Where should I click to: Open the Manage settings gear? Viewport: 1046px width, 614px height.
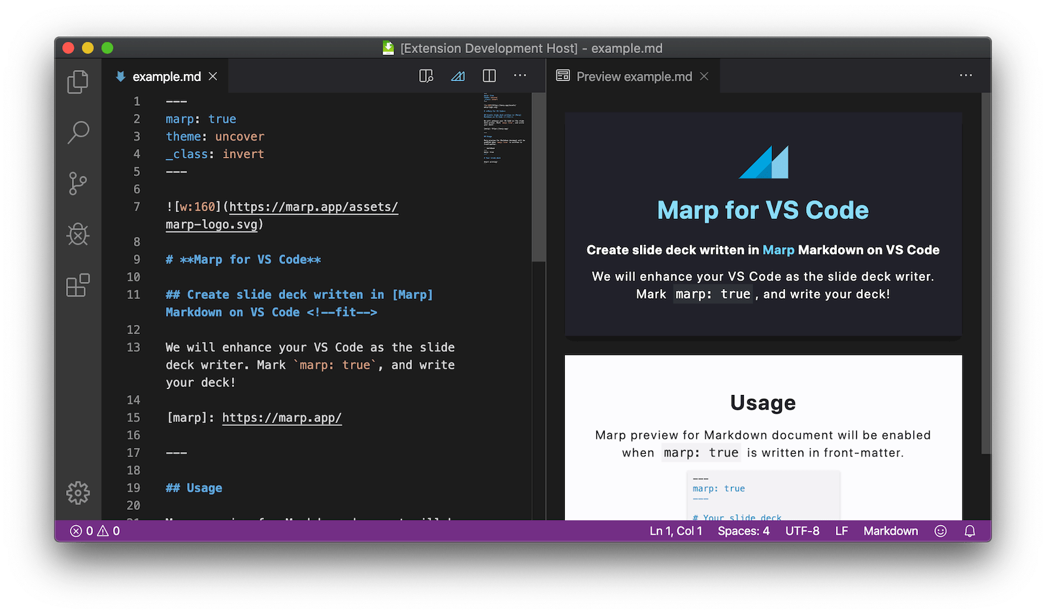click(78, 494)
